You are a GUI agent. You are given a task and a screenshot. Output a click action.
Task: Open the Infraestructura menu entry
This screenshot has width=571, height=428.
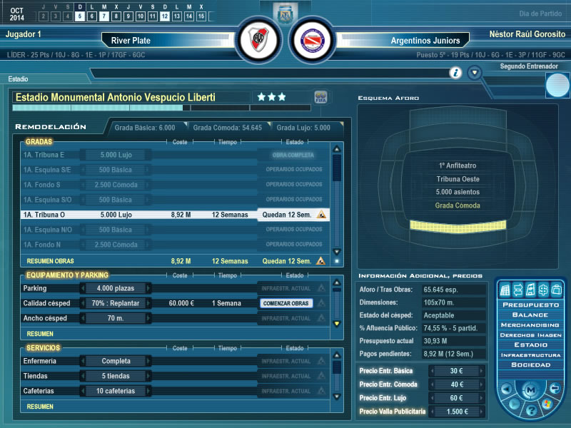coord(529,355)
